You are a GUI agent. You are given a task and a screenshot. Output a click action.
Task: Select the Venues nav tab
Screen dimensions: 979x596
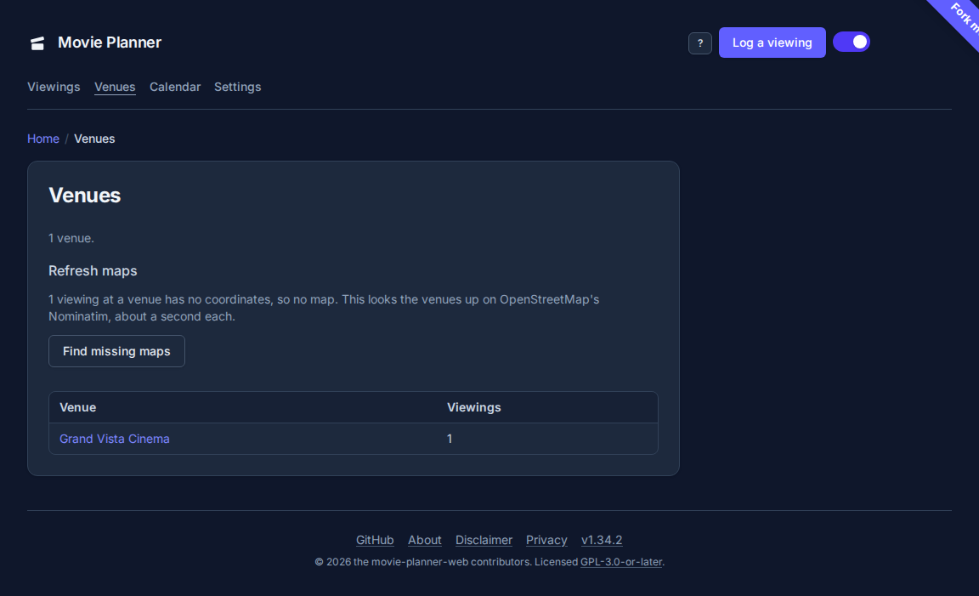[x=115, y=87]
